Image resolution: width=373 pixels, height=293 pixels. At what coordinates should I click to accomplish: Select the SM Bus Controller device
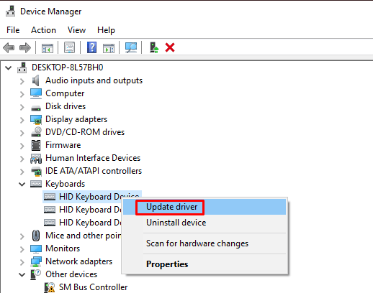click(93, 287)
